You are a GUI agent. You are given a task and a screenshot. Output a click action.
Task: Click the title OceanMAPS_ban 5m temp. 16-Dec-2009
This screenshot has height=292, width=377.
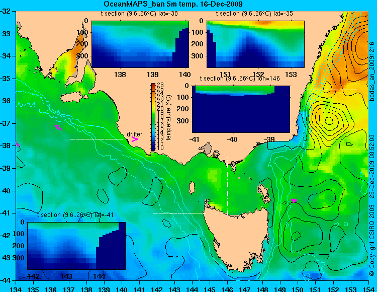[x=173, y=4]
